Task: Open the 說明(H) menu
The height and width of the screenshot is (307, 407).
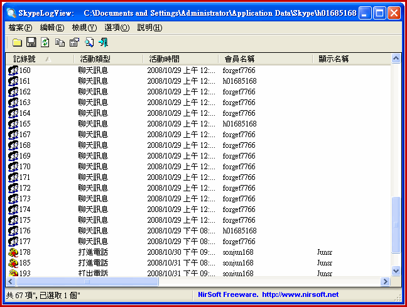Action: (149, 28)
